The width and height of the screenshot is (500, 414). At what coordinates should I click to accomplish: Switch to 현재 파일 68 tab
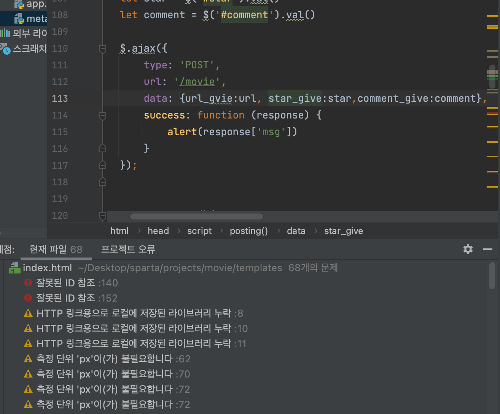click(56, 249)
